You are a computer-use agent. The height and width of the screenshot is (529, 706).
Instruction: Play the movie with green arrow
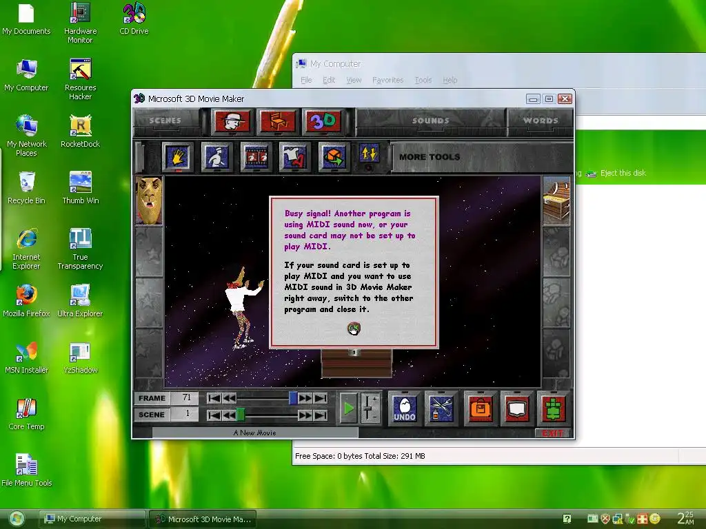click(x=348, y=408)
